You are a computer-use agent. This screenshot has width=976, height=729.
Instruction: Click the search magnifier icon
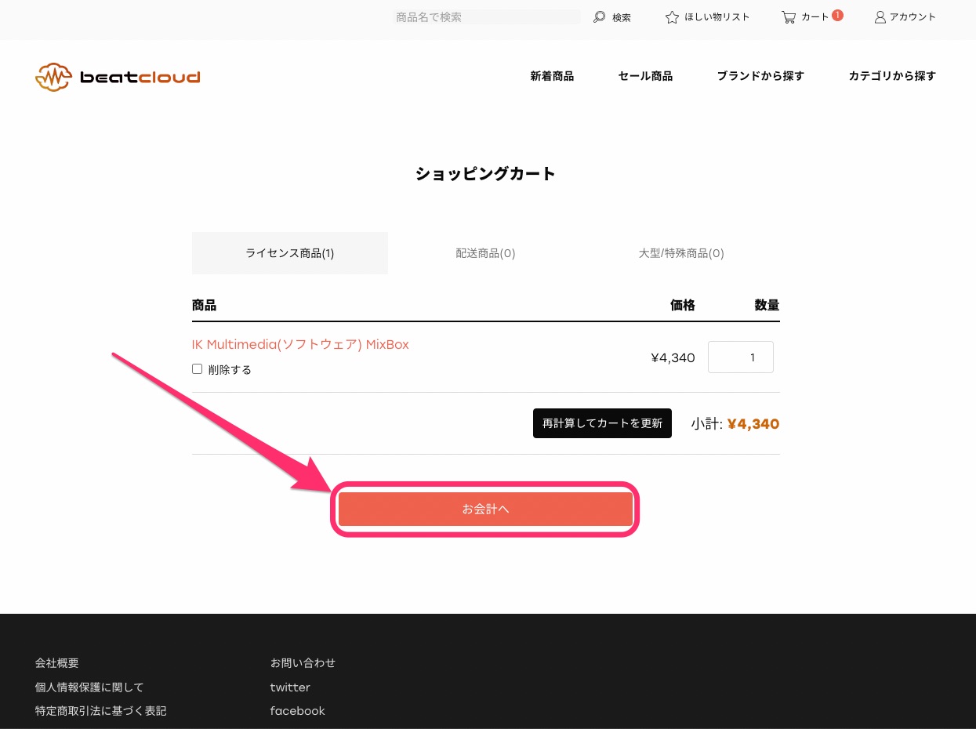[599, 16]
